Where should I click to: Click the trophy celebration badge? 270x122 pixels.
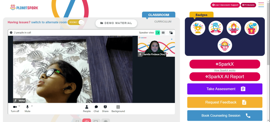[198, 28]
